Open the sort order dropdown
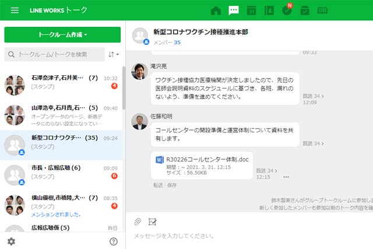Screen dimensions: 373x249 [114, 54]
